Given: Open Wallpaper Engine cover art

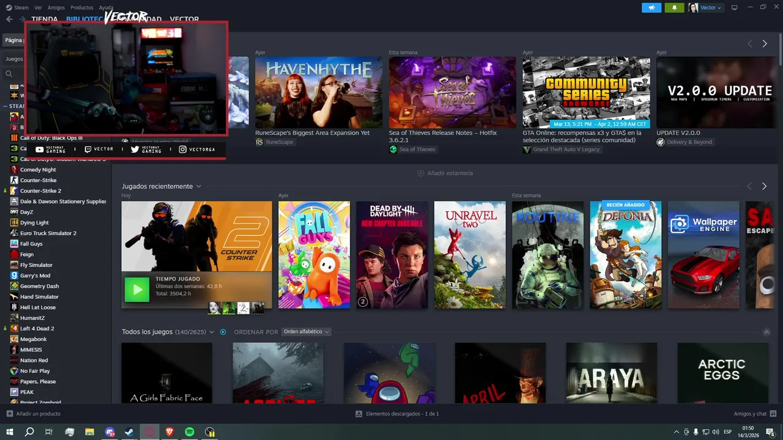Looking at the screenshot, I should tap(703, 255).
